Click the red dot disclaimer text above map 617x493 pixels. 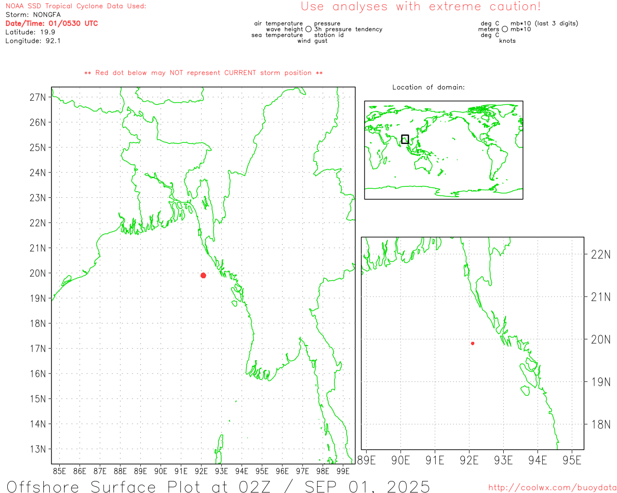[x=203, y=73]
